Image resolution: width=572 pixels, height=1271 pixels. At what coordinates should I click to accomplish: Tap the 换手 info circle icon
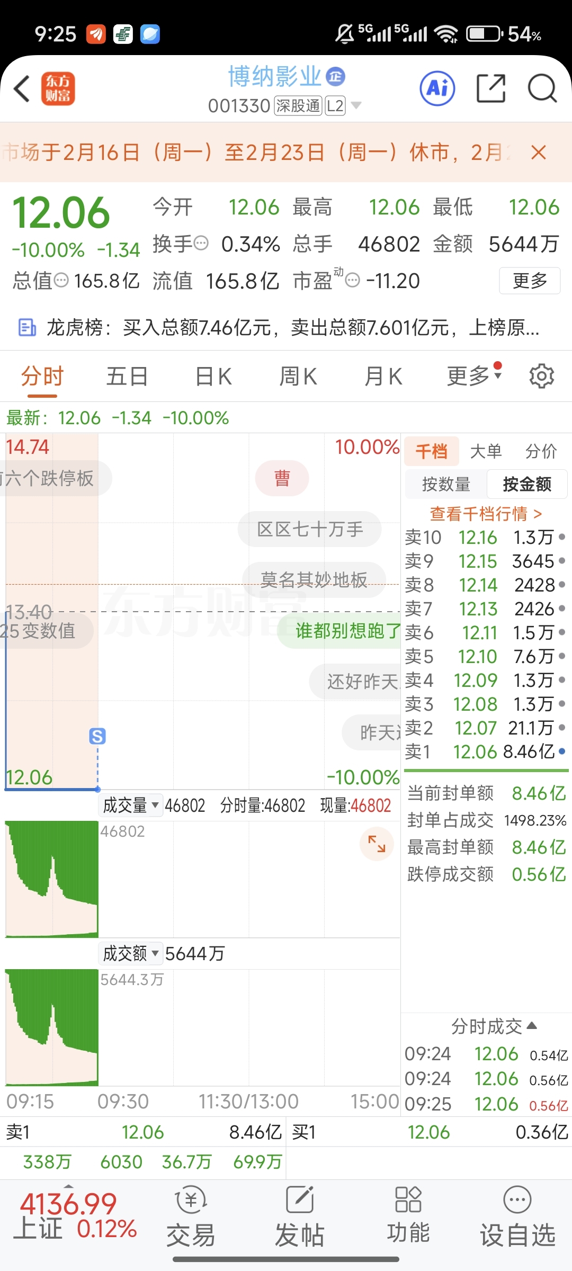coord(201,244)
